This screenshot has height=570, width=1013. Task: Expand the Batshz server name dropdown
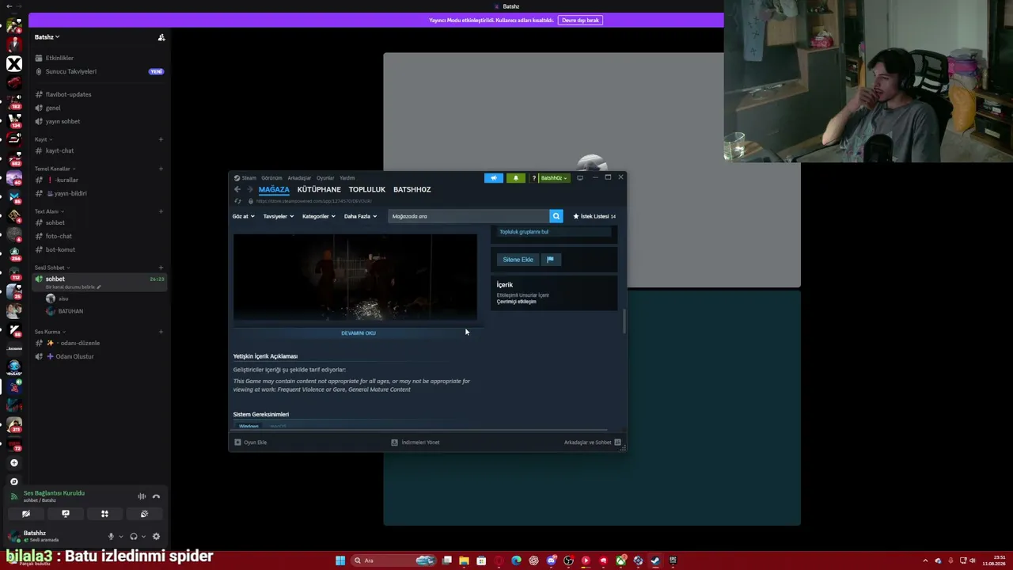(47, 37)
